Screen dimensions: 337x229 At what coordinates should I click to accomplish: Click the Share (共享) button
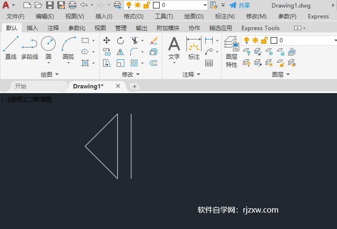(x=240, y=5)
